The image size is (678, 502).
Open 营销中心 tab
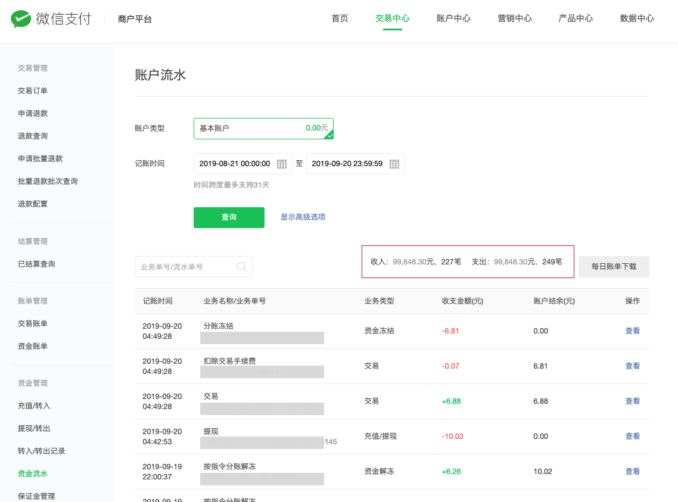point(515,18)
